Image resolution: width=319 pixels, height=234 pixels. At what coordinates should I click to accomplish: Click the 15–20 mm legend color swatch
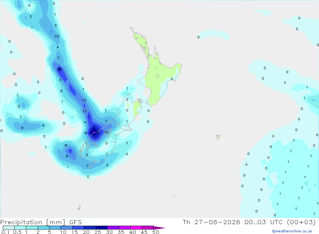(x=78, y=228)
